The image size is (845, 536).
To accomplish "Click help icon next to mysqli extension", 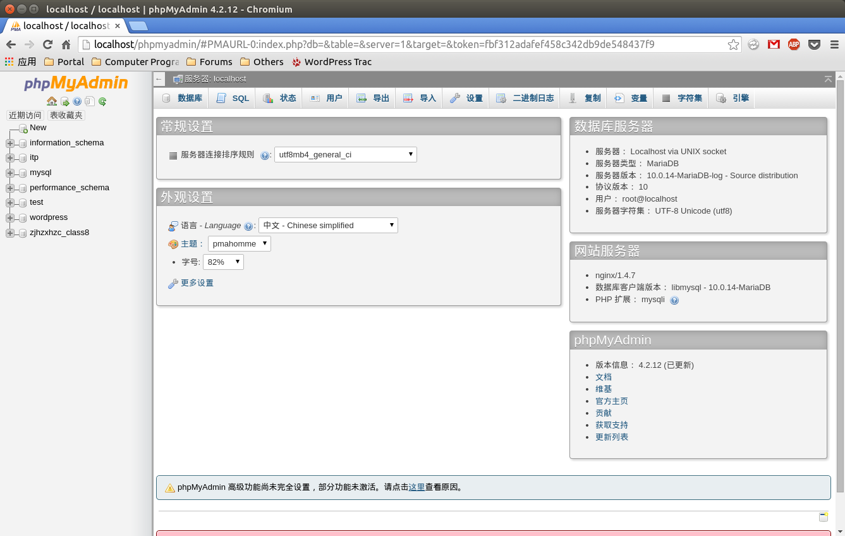I will point(674,300).
